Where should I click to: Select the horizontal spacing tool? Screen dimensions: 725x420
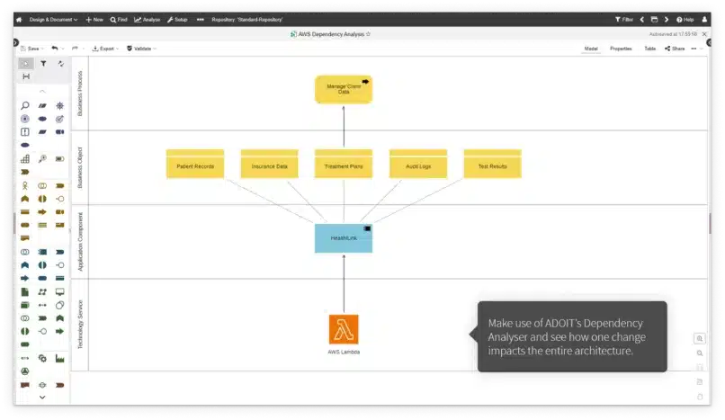[26, 76]
